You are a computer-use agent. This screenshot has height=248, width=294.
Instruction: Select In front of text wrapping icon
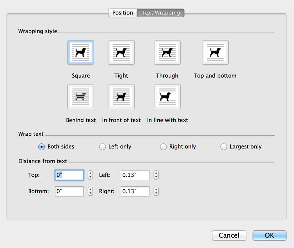pyautogui.click(x=121, y=97)
